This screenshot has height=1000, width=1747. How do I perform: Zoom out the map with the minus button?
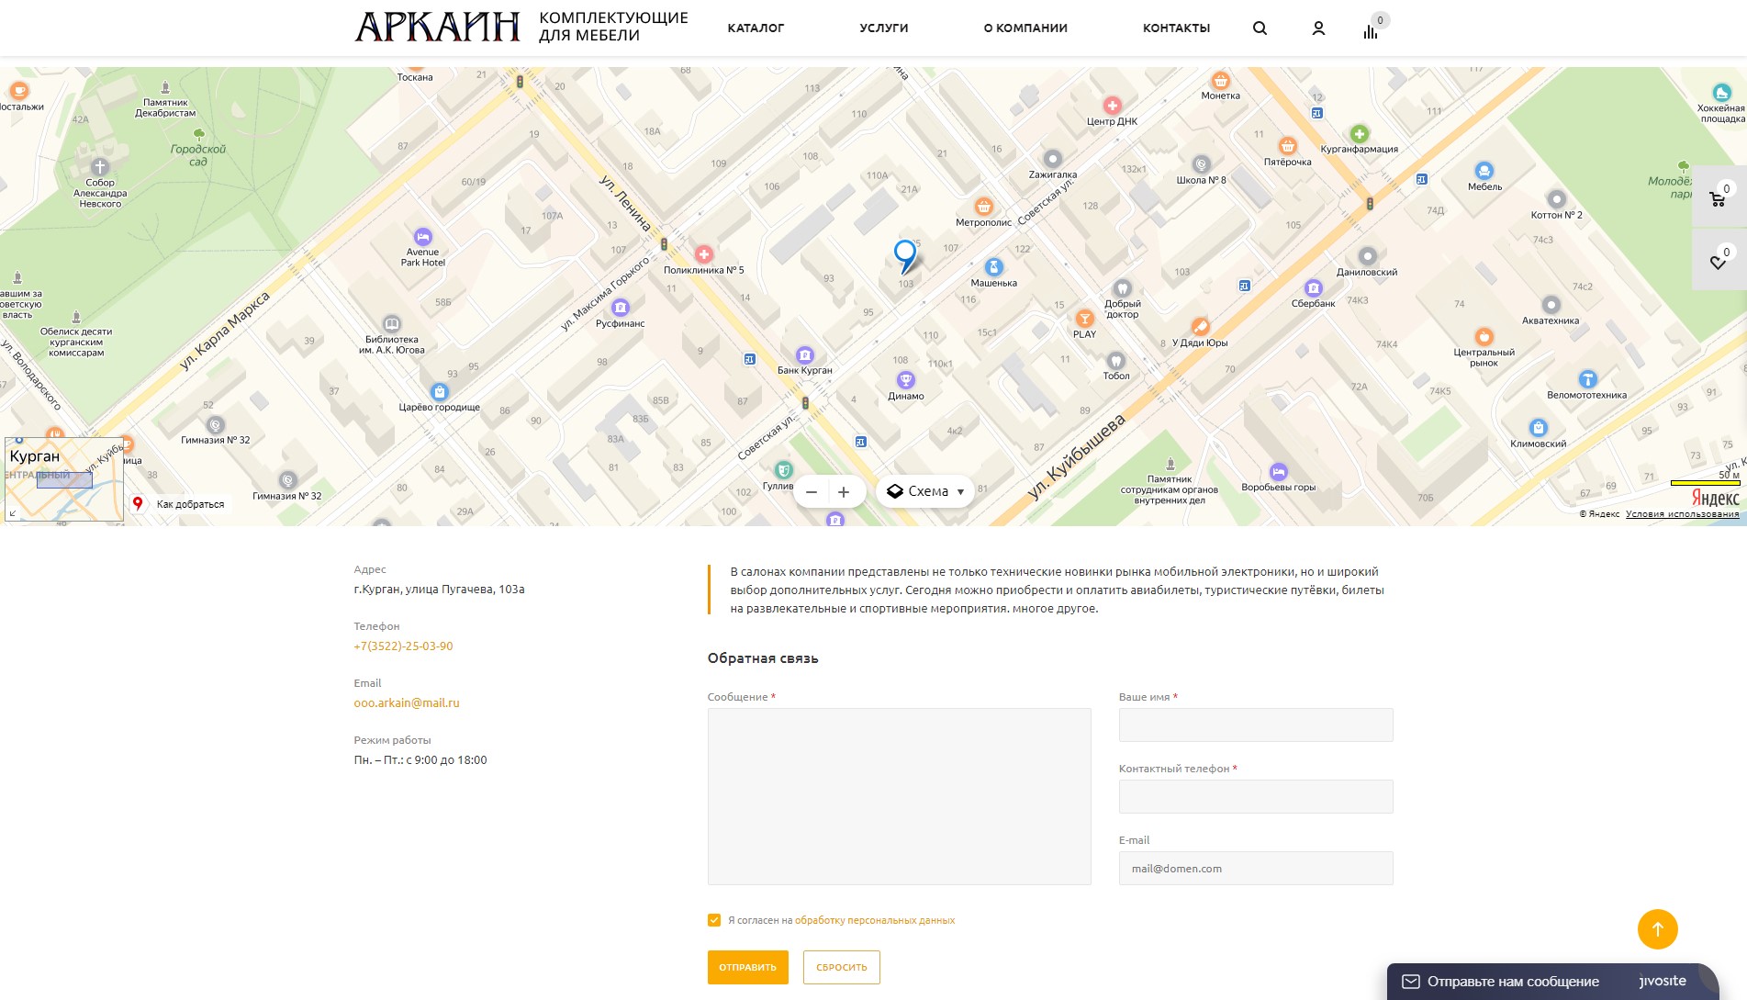[x=812, y=492]
